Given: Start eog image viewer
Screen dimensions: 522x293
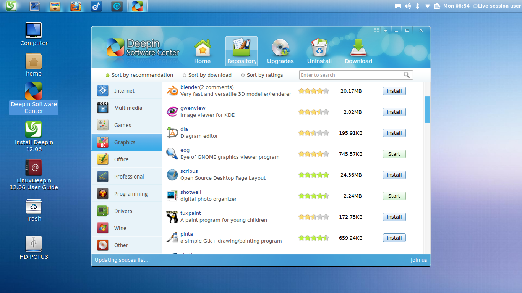Looking at the screenshot, I should pos(394,154).
